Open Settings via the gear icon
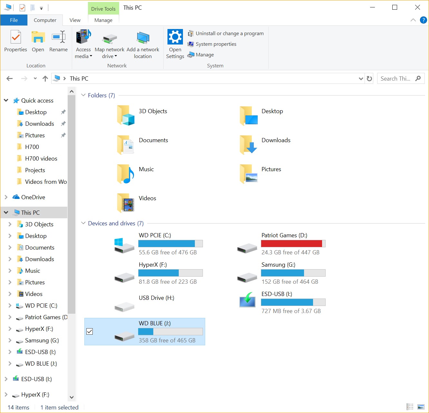The image size is (429, 413). click(x=175, y=37)
